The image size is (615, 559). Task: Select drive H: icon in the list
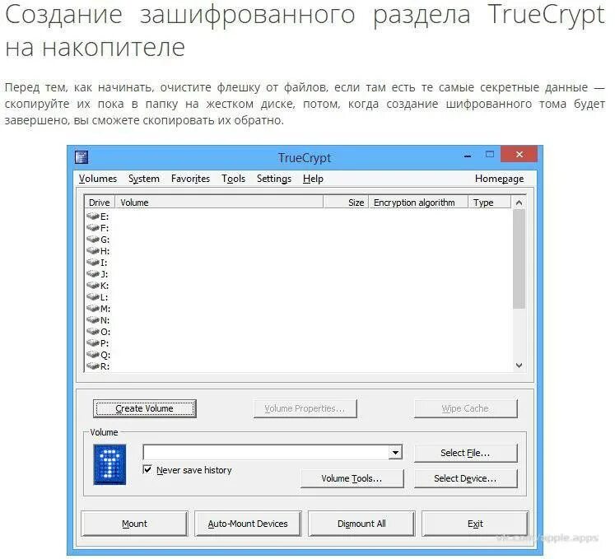tap(93, 250)
